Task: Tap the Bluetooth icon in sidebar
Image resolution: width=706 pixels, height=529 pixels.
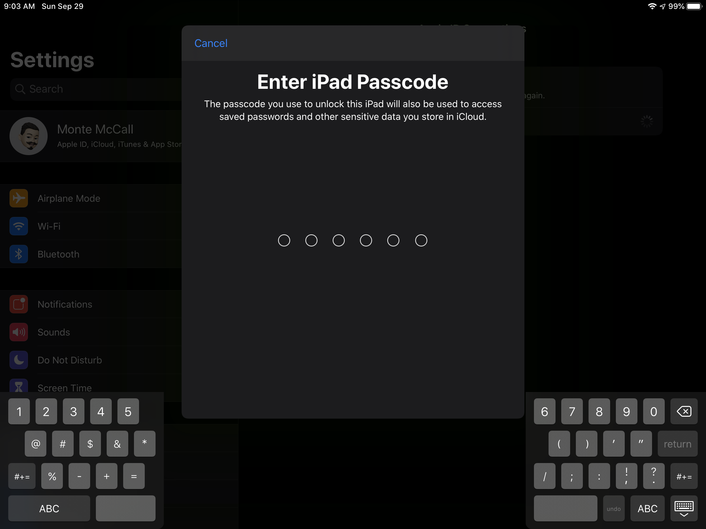Action: (x=18, y=254)
